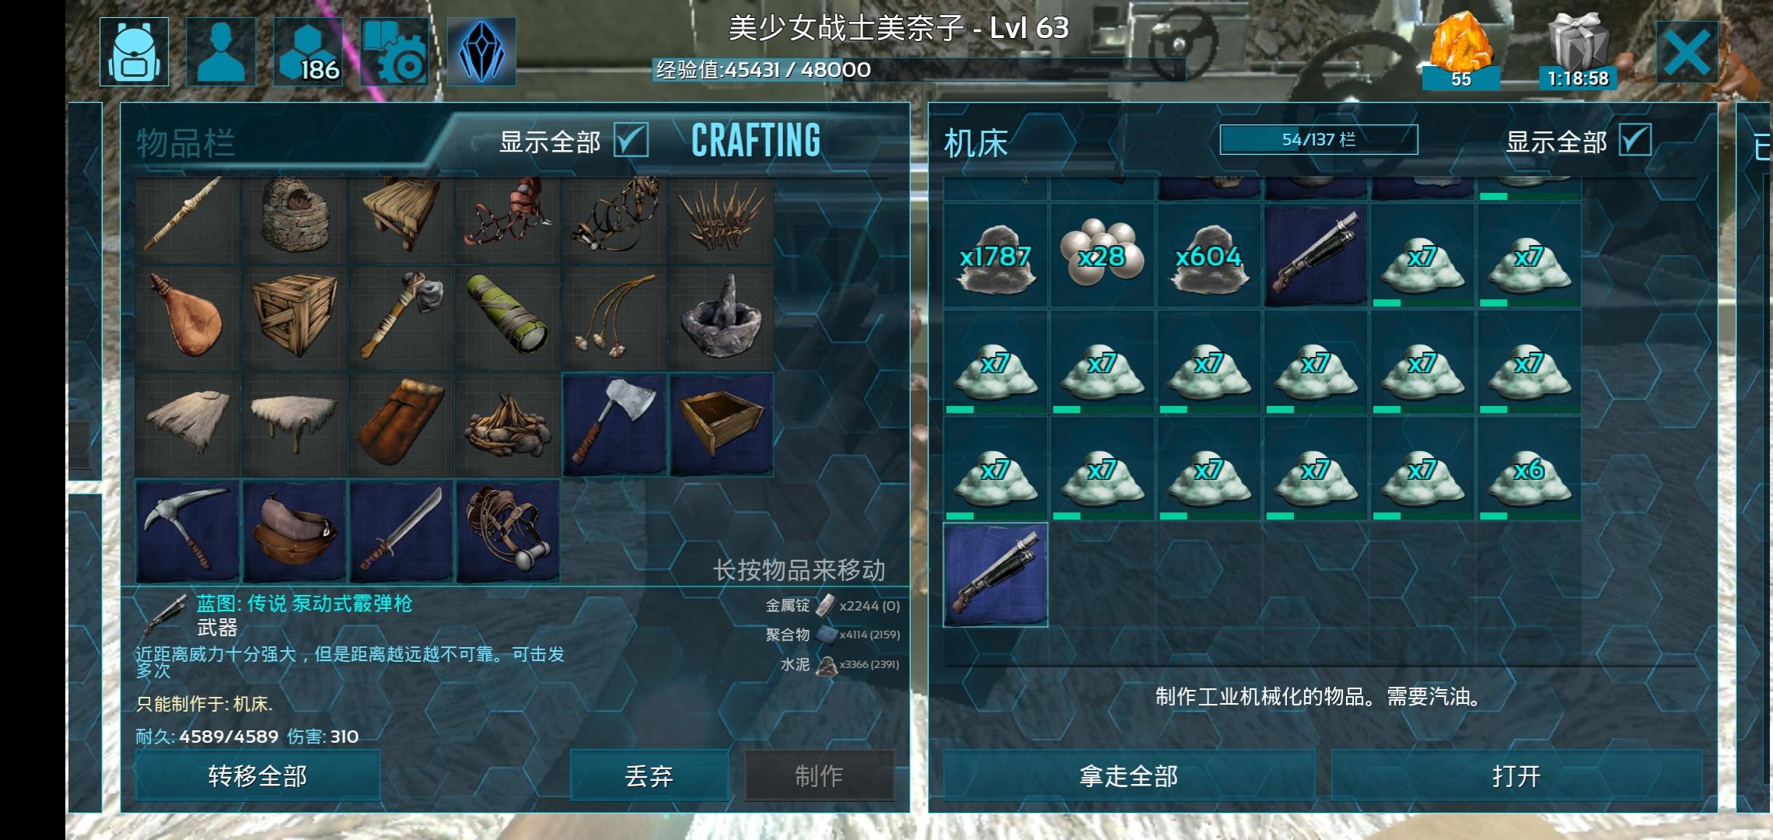
Task: Click the 拿走全部 button
Action: (x=1128, y=775)
